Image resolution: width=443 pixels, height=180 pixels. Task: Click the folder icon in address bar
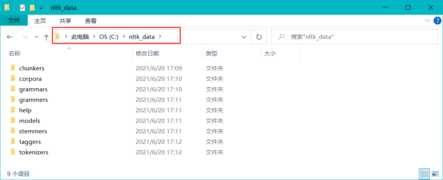(58, 37)
